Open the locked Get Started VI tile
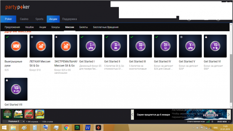Screen dimensions: 233x131 tap(215, 46)
